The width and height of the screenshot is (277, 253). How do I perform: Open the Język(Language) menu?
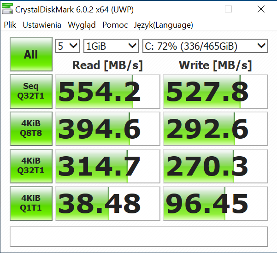[164, 25]
